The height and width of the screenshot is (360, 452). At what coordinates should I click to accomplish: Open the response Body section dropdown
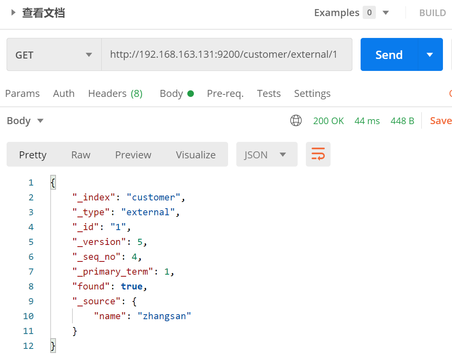25,121
